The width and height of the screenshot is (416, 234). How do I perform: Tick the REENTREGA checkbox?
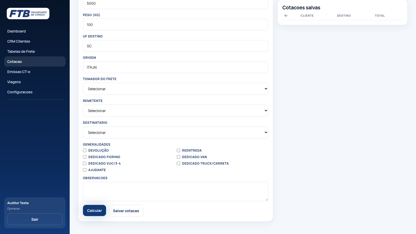(178, 151)
